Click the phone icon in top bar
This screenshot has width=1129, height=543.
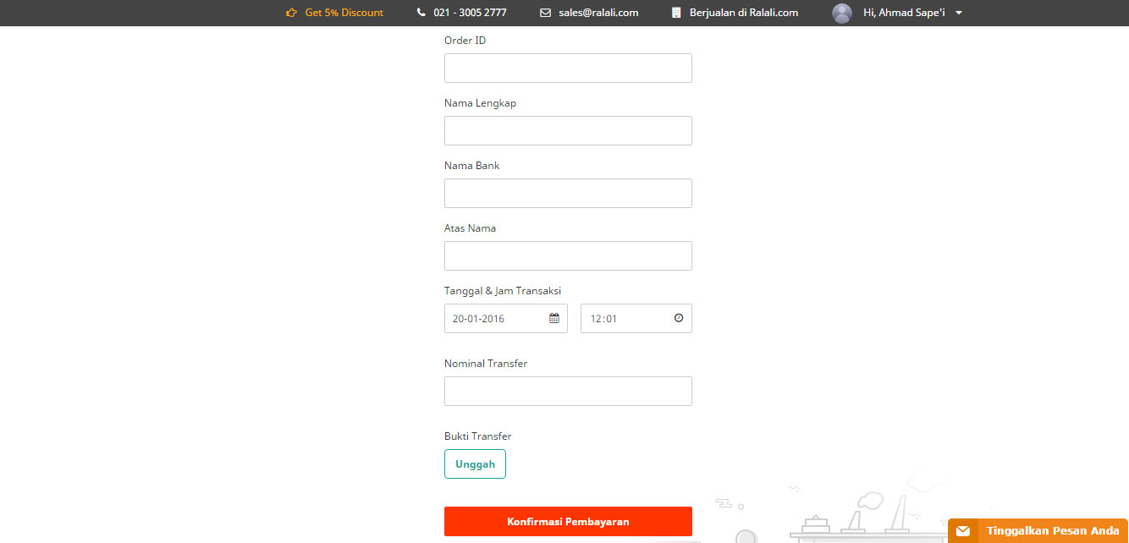[x=421, y=13]
